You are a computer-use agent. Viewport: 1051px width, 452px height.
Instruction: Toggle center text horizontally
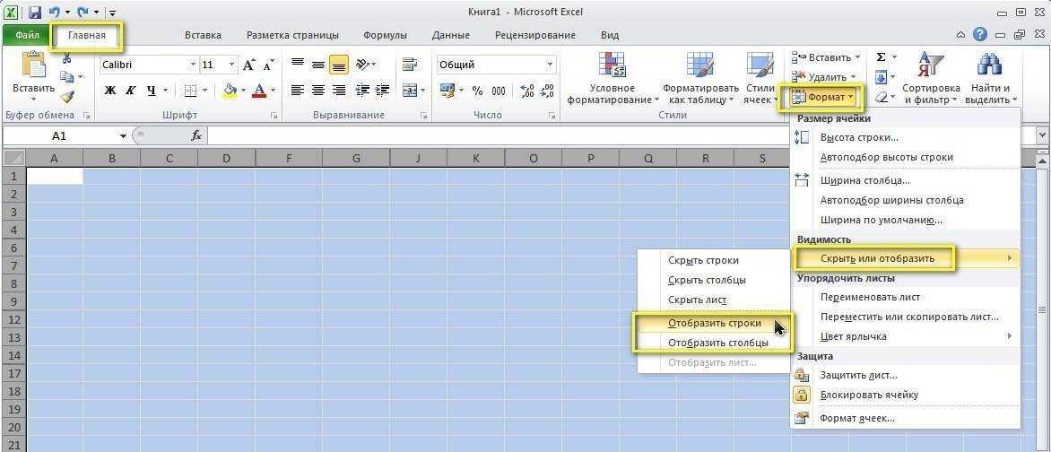pyautogui.click(x=318, y=90)
